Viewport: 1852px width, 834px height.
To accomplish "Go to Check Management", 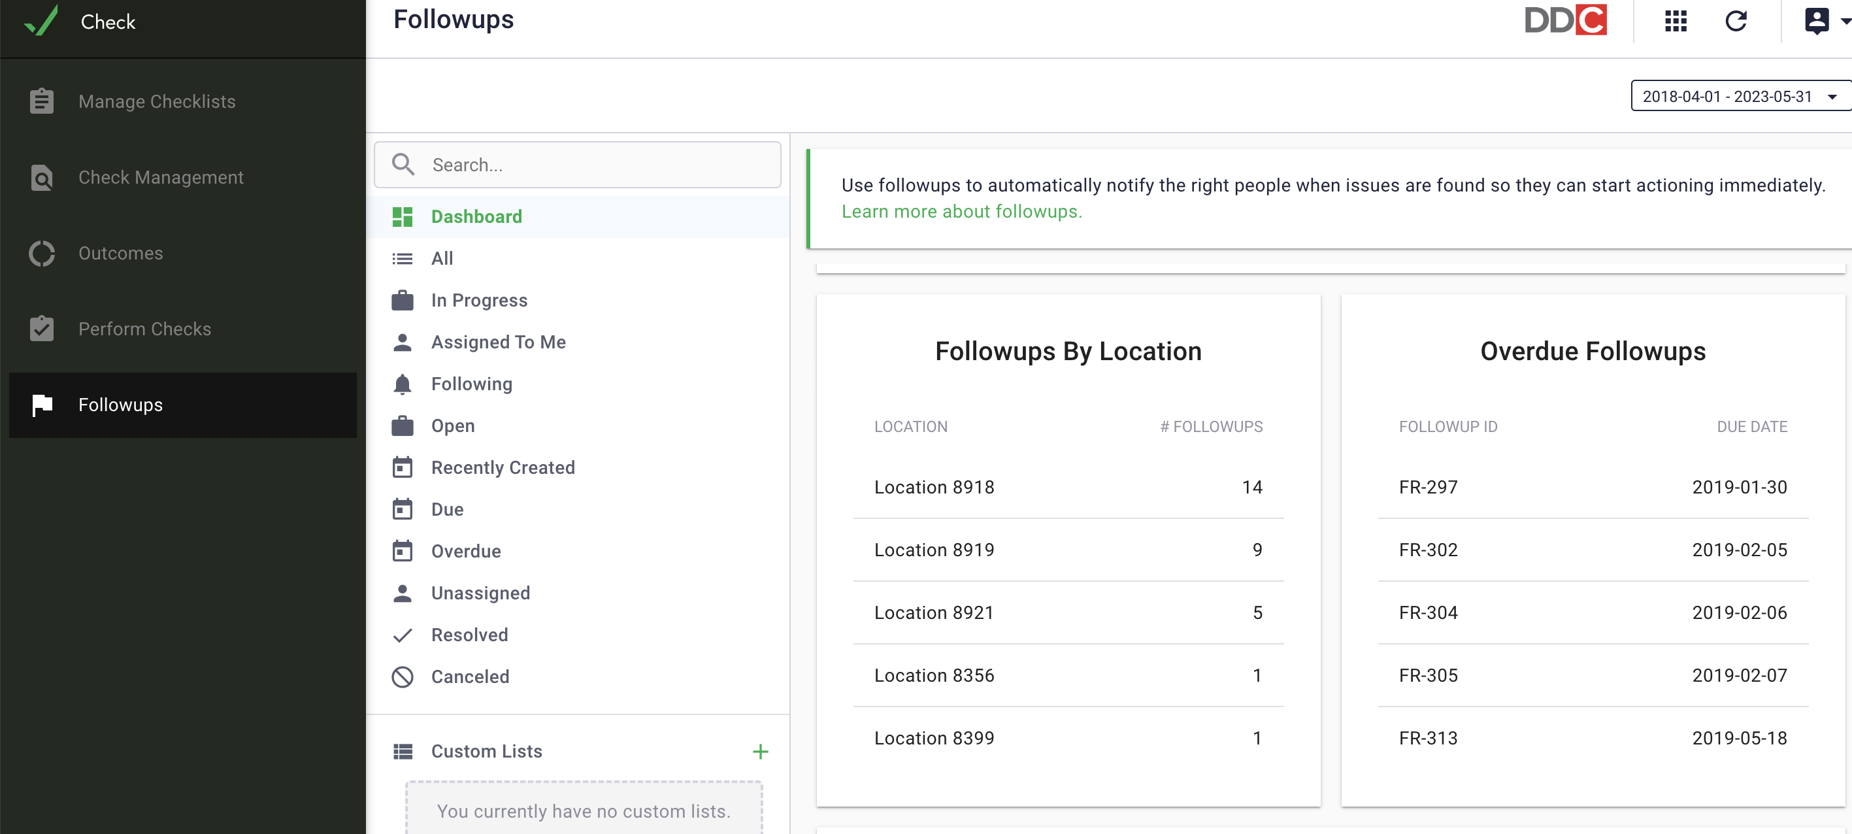I will (x=182, y=177).
